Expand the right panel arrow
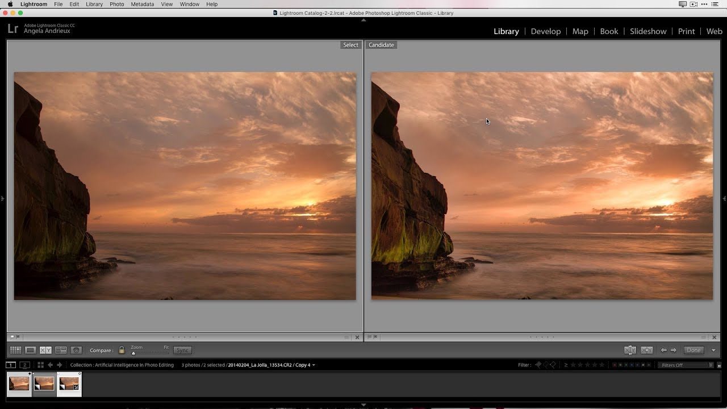727x409 pixels. coord(725,198)
